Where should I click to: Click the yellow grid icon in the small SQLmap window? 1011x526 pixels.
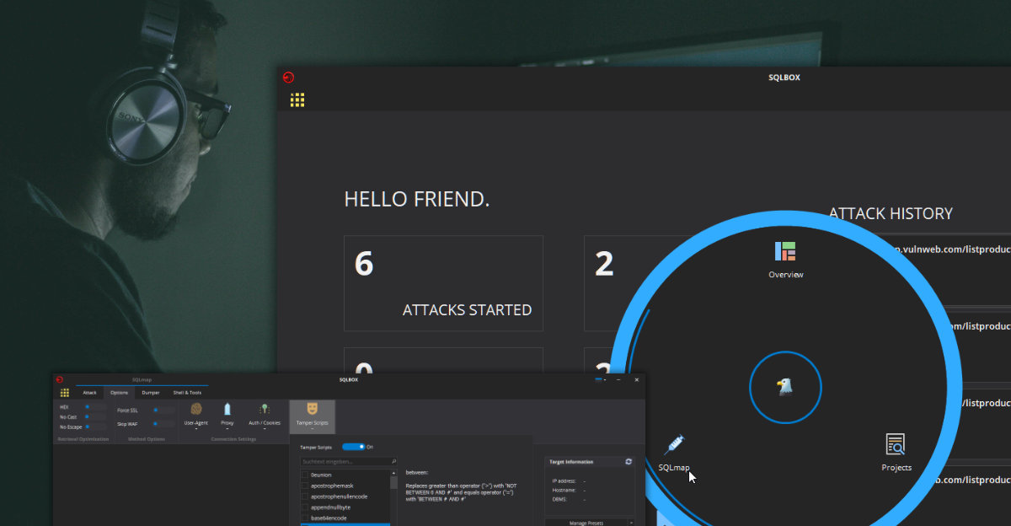point(65,393)
